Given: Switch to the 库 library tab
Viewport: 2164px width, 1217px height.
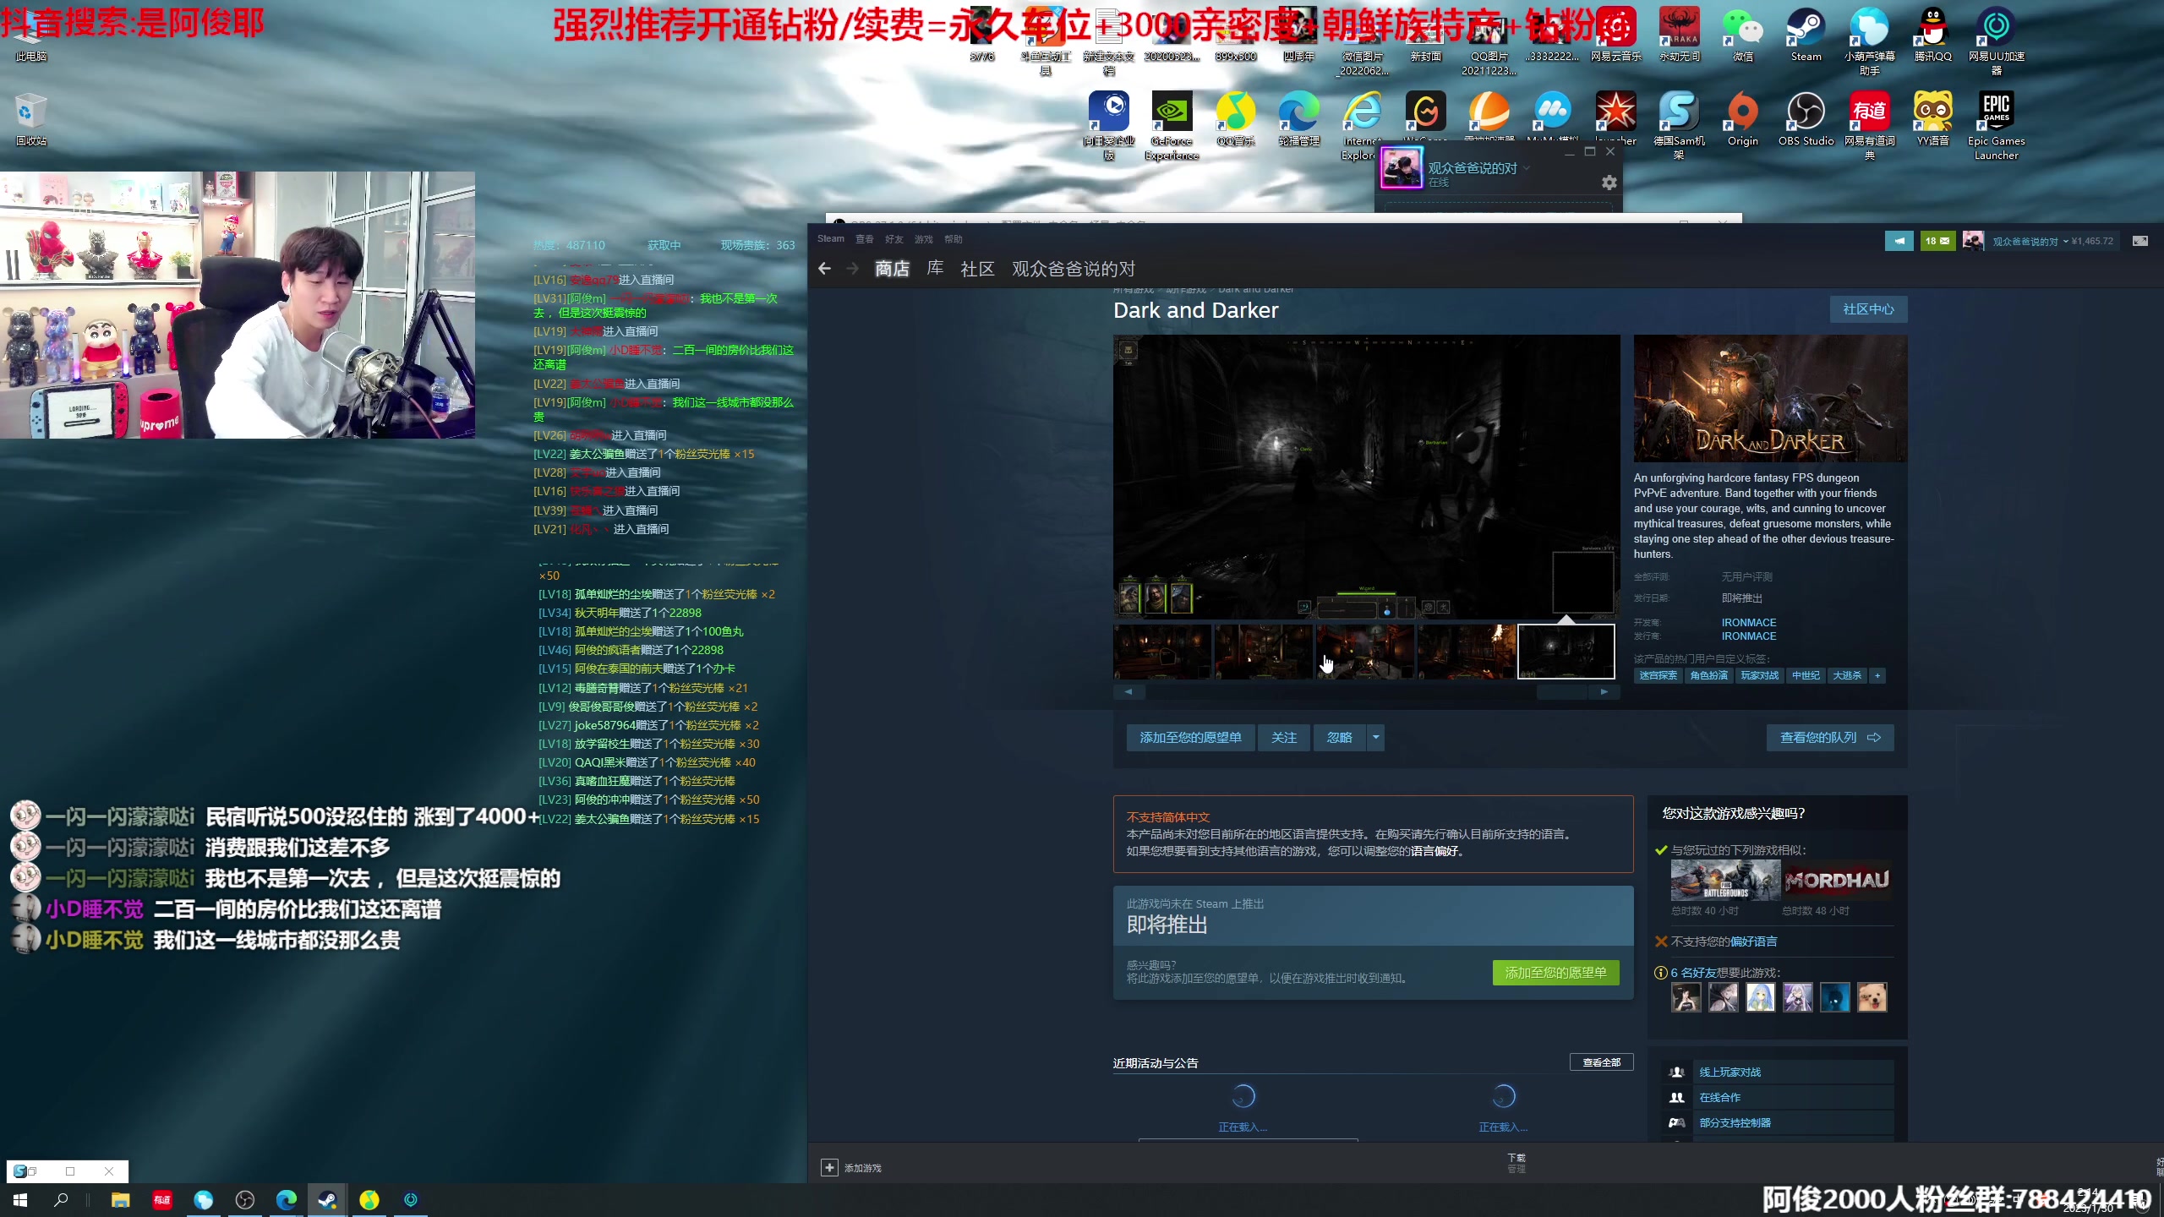Looking at the screenshot, I should (935, 269).
